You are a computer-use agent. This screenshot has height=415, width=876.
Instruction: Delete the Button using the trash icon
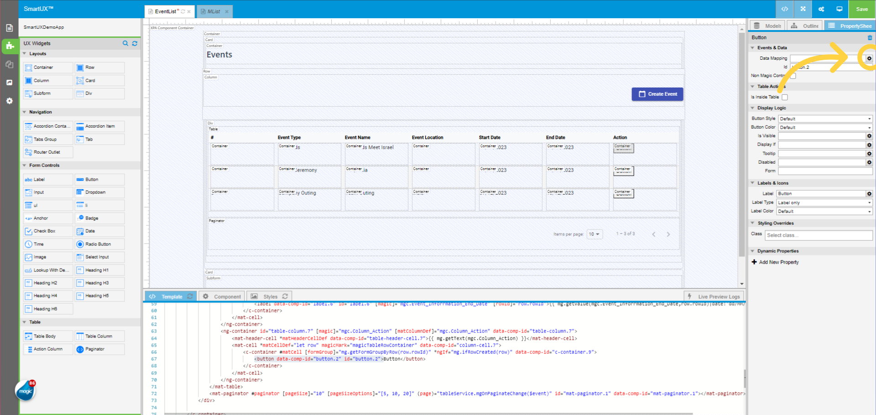tap(870, 37)
